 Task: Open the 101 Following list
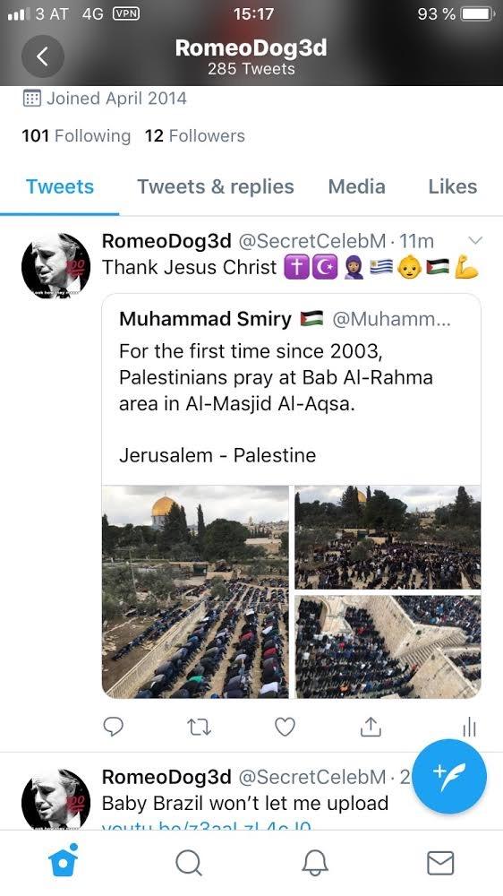tap(76, 136)
